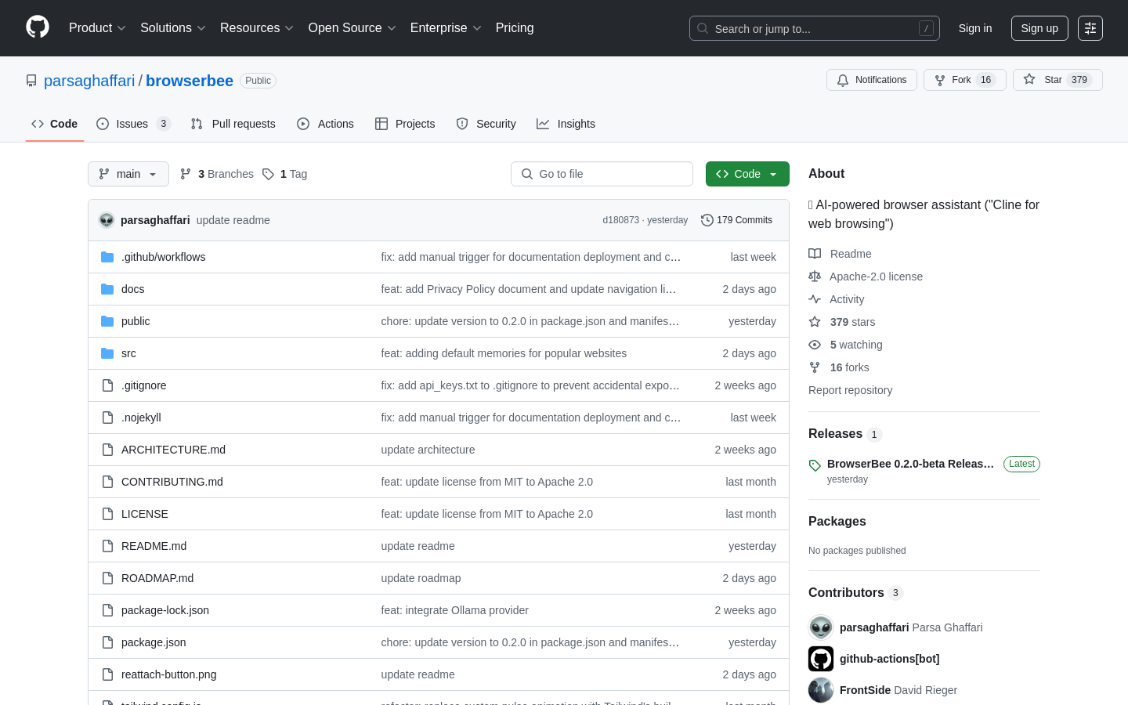Click the Search or jump to field
1128x705 pixels.
click(x=815, y=28)
